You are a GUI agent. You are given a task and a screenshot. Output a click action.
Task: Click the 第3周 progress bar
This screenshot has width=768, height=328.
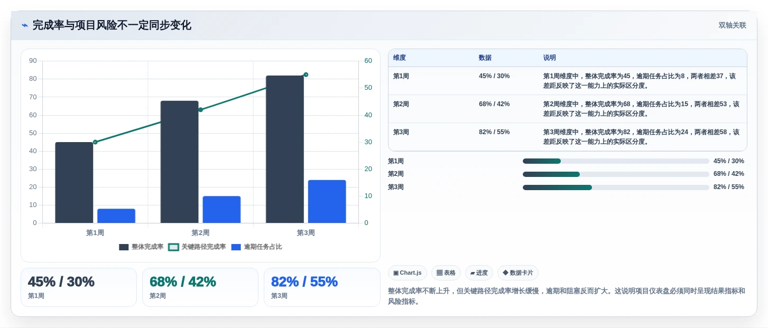[616, 188]
